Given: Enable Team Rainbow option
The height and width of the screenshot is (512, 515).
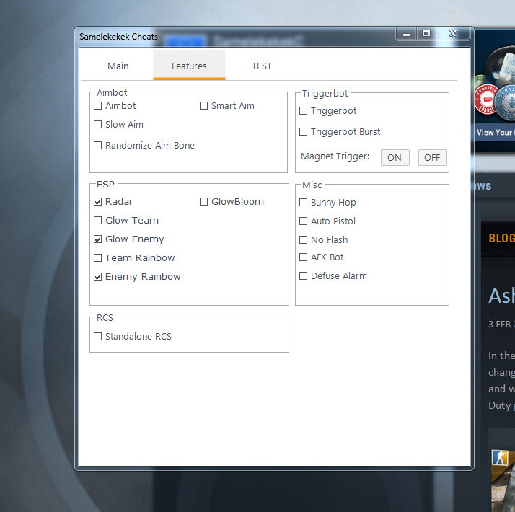Looking at the screenshot, I should pyautogui.click(x=98, y=258).
